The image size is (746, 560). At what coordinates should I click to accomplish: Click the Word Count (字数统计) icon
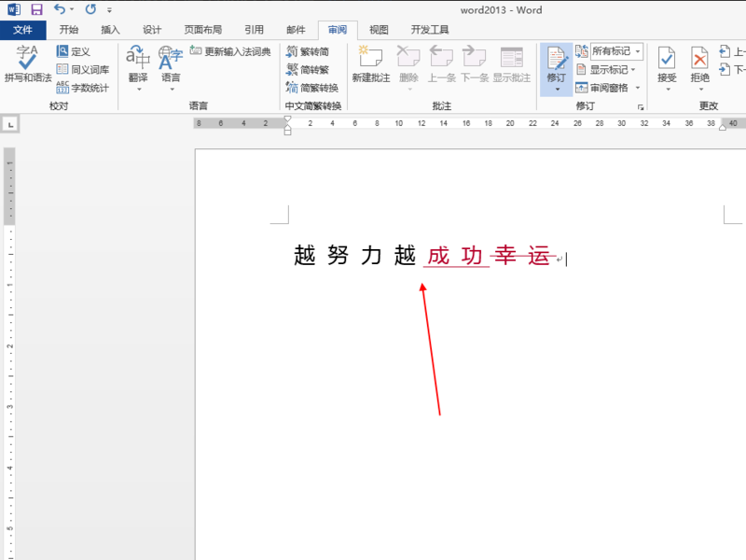(82, 88)
